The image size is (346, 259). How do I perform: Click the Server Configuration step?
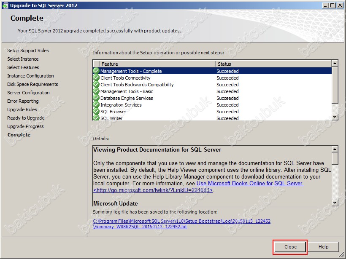[28, 93]
